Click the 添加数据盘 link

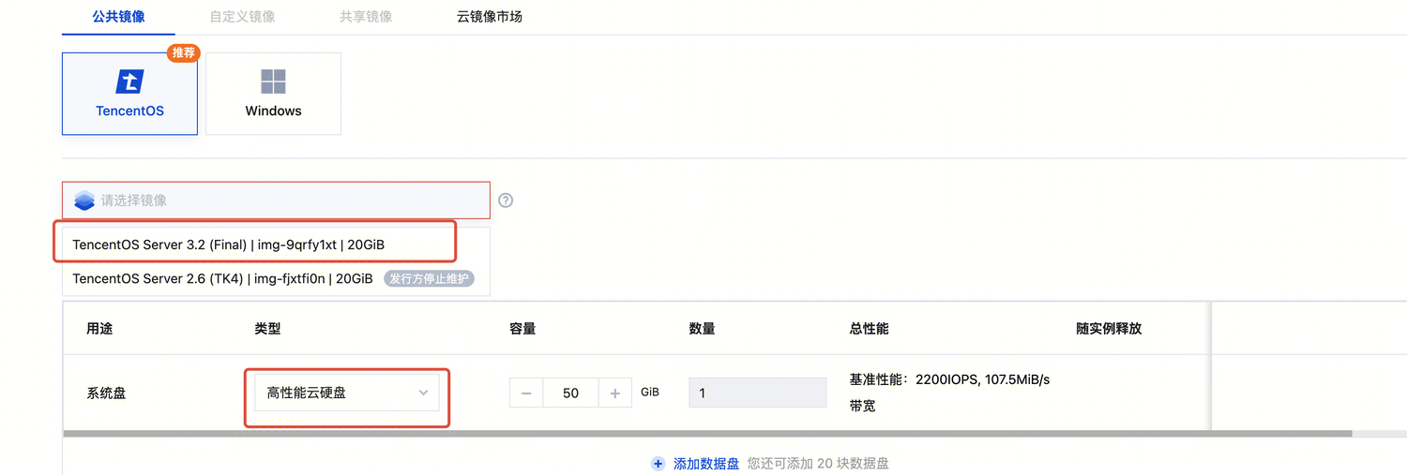[x=706, y=464]
